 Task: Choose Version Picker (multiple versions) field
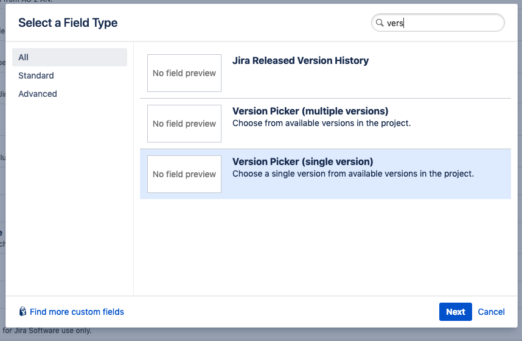pyautogui.click(x=325, y=124)
